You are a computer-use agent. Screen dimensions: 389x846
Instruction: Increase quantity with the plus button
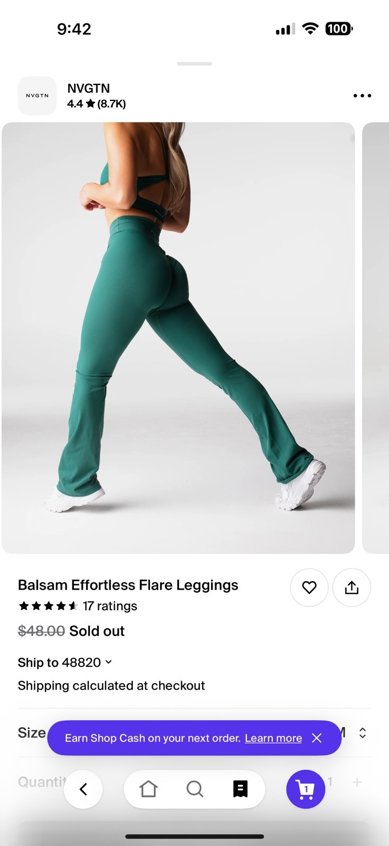coord(357,782)
